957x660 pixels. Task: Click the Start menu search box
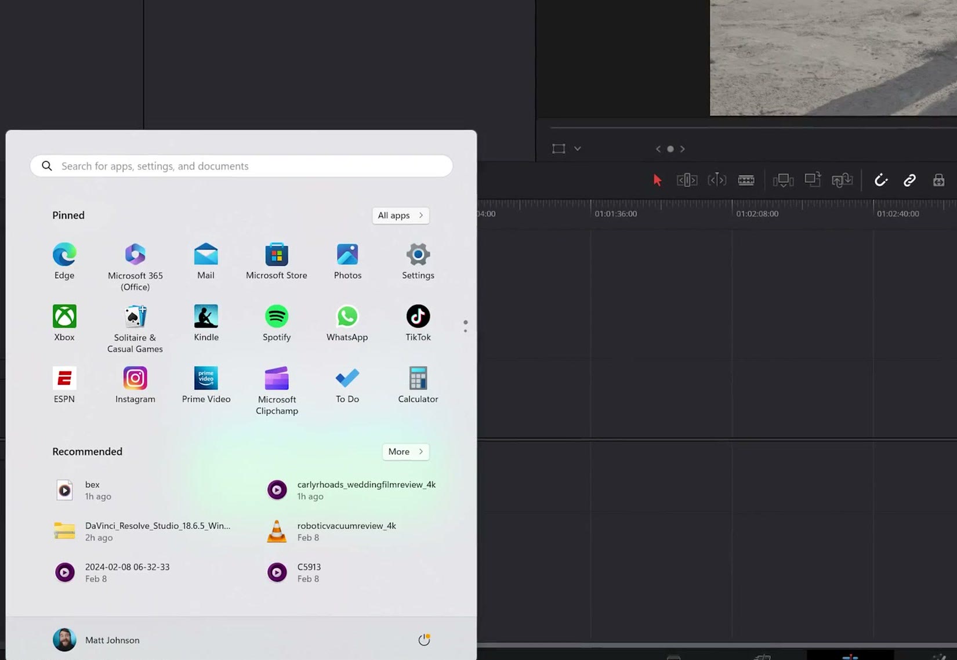pos(241,166)
